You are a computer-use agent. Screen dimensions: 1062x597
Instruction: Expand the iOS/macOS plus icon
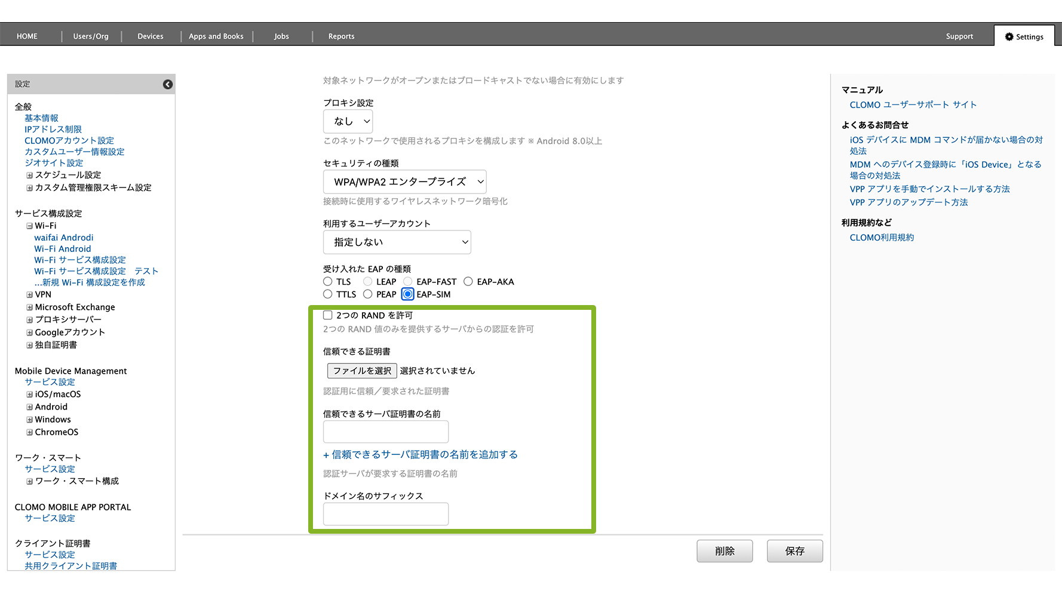[29, 395]
